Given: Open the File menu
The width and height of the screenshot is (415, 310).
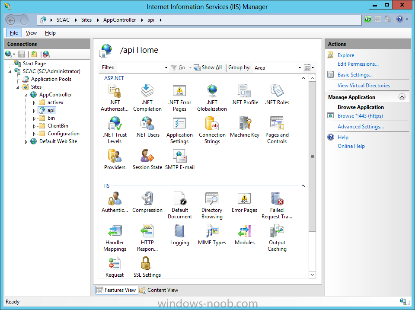Looking at the screenshot, I should [14, 33].
